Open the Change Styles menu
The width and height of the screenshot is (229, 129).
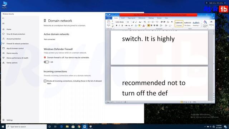pyautogui.click(x=205, y=24)
